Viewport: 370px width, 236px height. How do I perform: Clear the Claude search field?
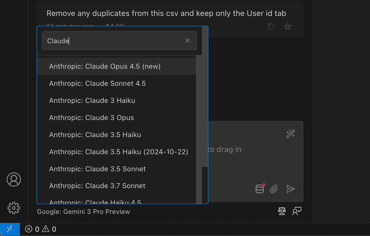[x=188, y=41]
